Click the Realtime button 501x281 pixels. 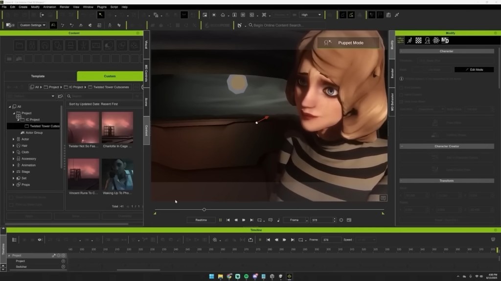coord(201,220)
